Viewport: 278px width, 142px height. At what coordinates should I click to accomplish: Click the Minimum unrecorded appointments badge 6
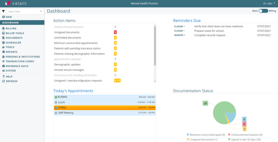(115, 43)
